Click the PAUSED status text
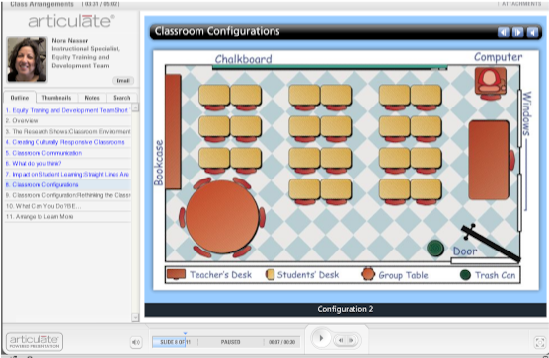The width and height of the screenshot is (549, 358). pyautogui.click(x=230, y=342)
